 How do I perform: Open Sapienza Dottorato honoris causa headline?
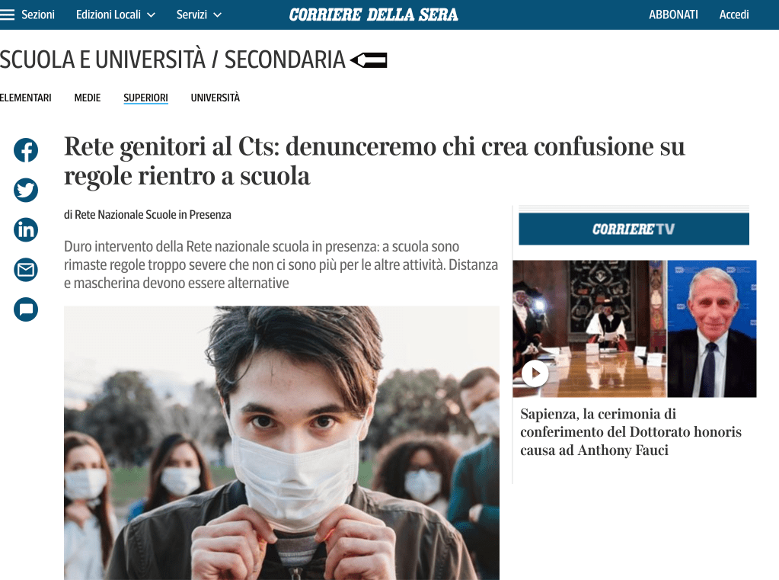point(631,432)
